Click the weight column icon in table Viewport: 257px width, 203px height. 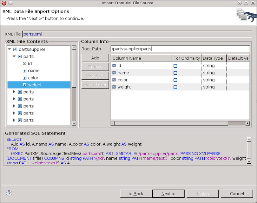[x=114, y=87]
